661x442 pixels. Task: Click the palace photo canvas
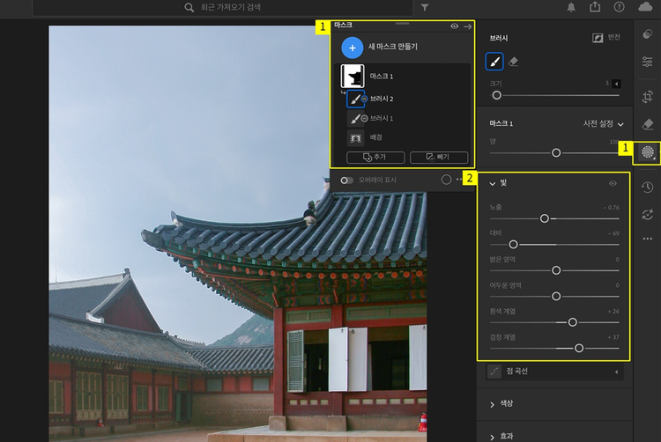(237, 233)
